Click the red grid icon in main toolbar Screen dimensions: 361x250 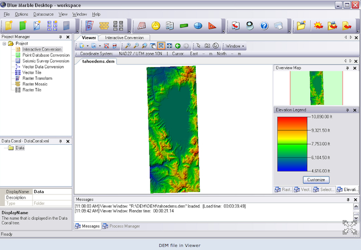(x=142, y=26)
